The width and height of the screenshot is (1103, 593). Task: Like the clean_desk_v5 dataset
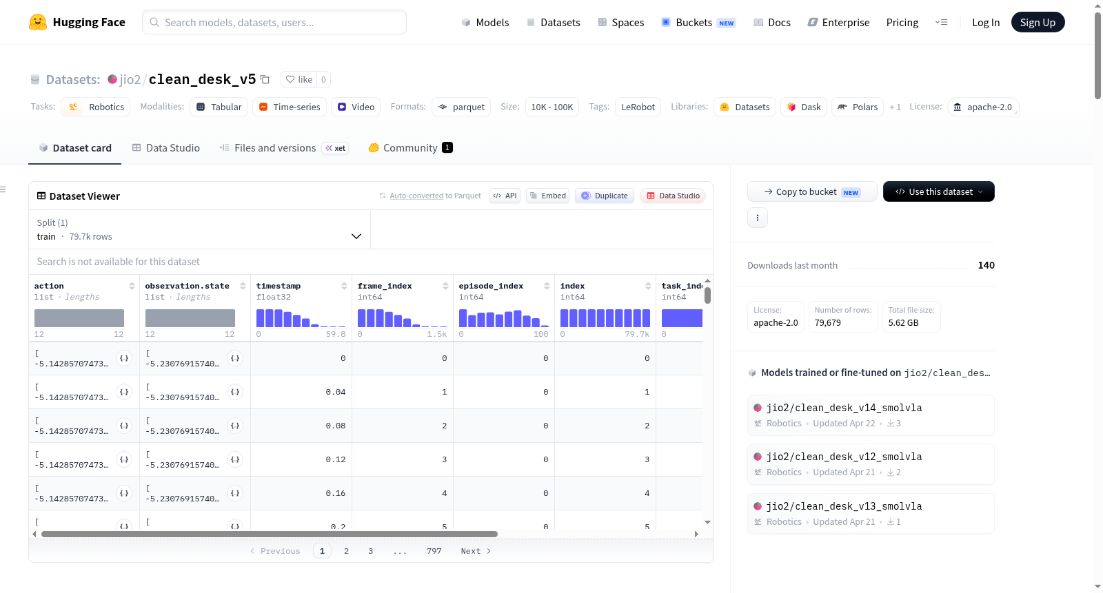[x=299, y=79]
